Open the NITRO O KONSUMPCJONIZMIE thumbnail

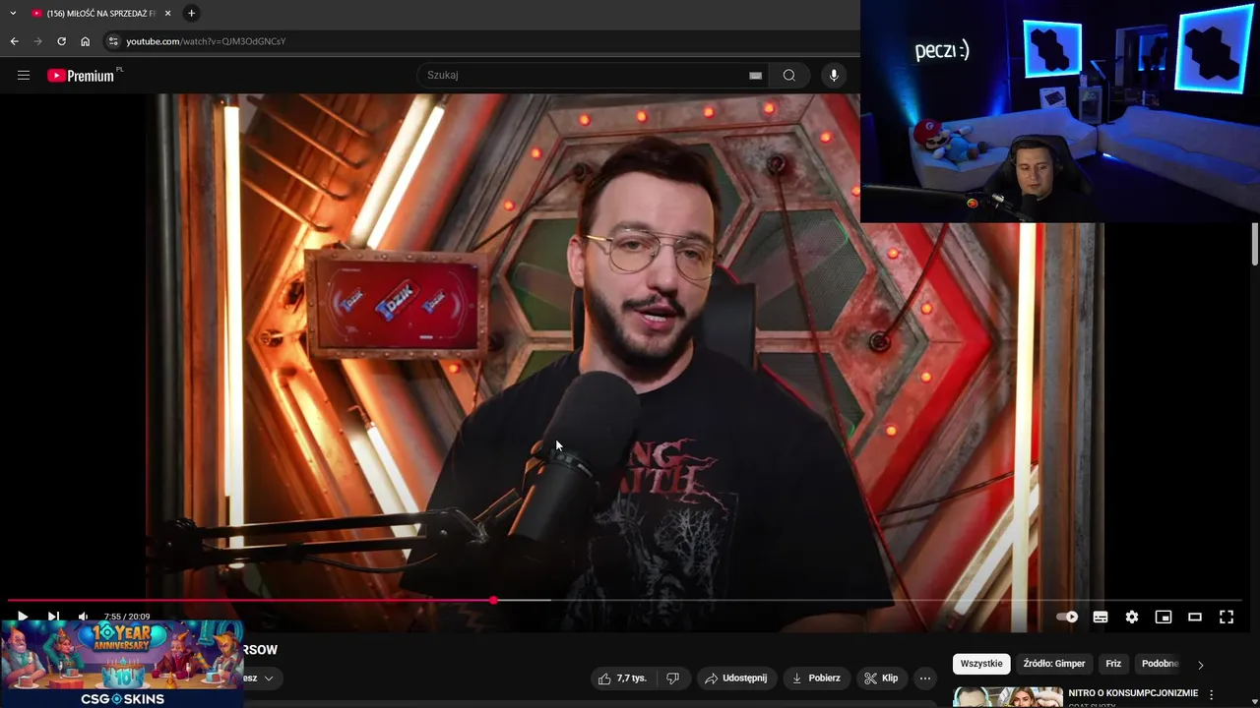[x=1008, y=697]
